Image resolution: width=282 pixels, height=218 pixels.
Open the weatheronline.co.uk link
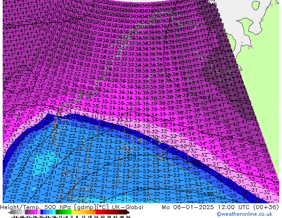(245, 214)
